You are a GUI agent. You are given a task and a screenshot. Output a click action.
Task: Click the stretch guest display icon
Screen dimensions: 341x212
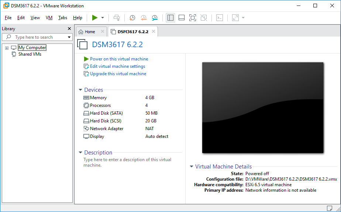(x=235, y=18)
